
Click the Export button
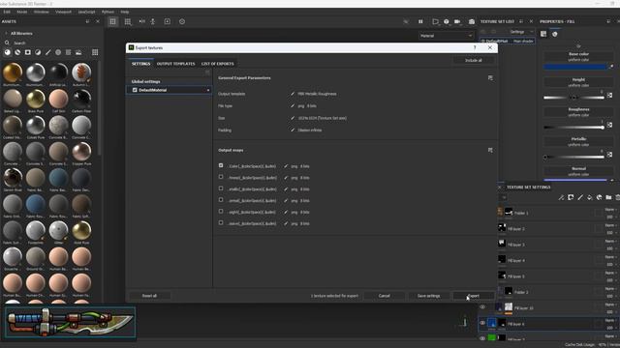tap(474, 296)
